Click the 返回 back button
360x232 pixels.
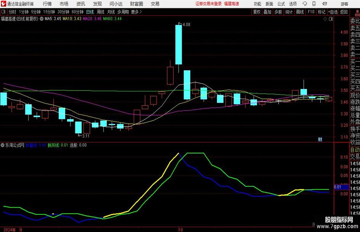[x=344, y=12]
